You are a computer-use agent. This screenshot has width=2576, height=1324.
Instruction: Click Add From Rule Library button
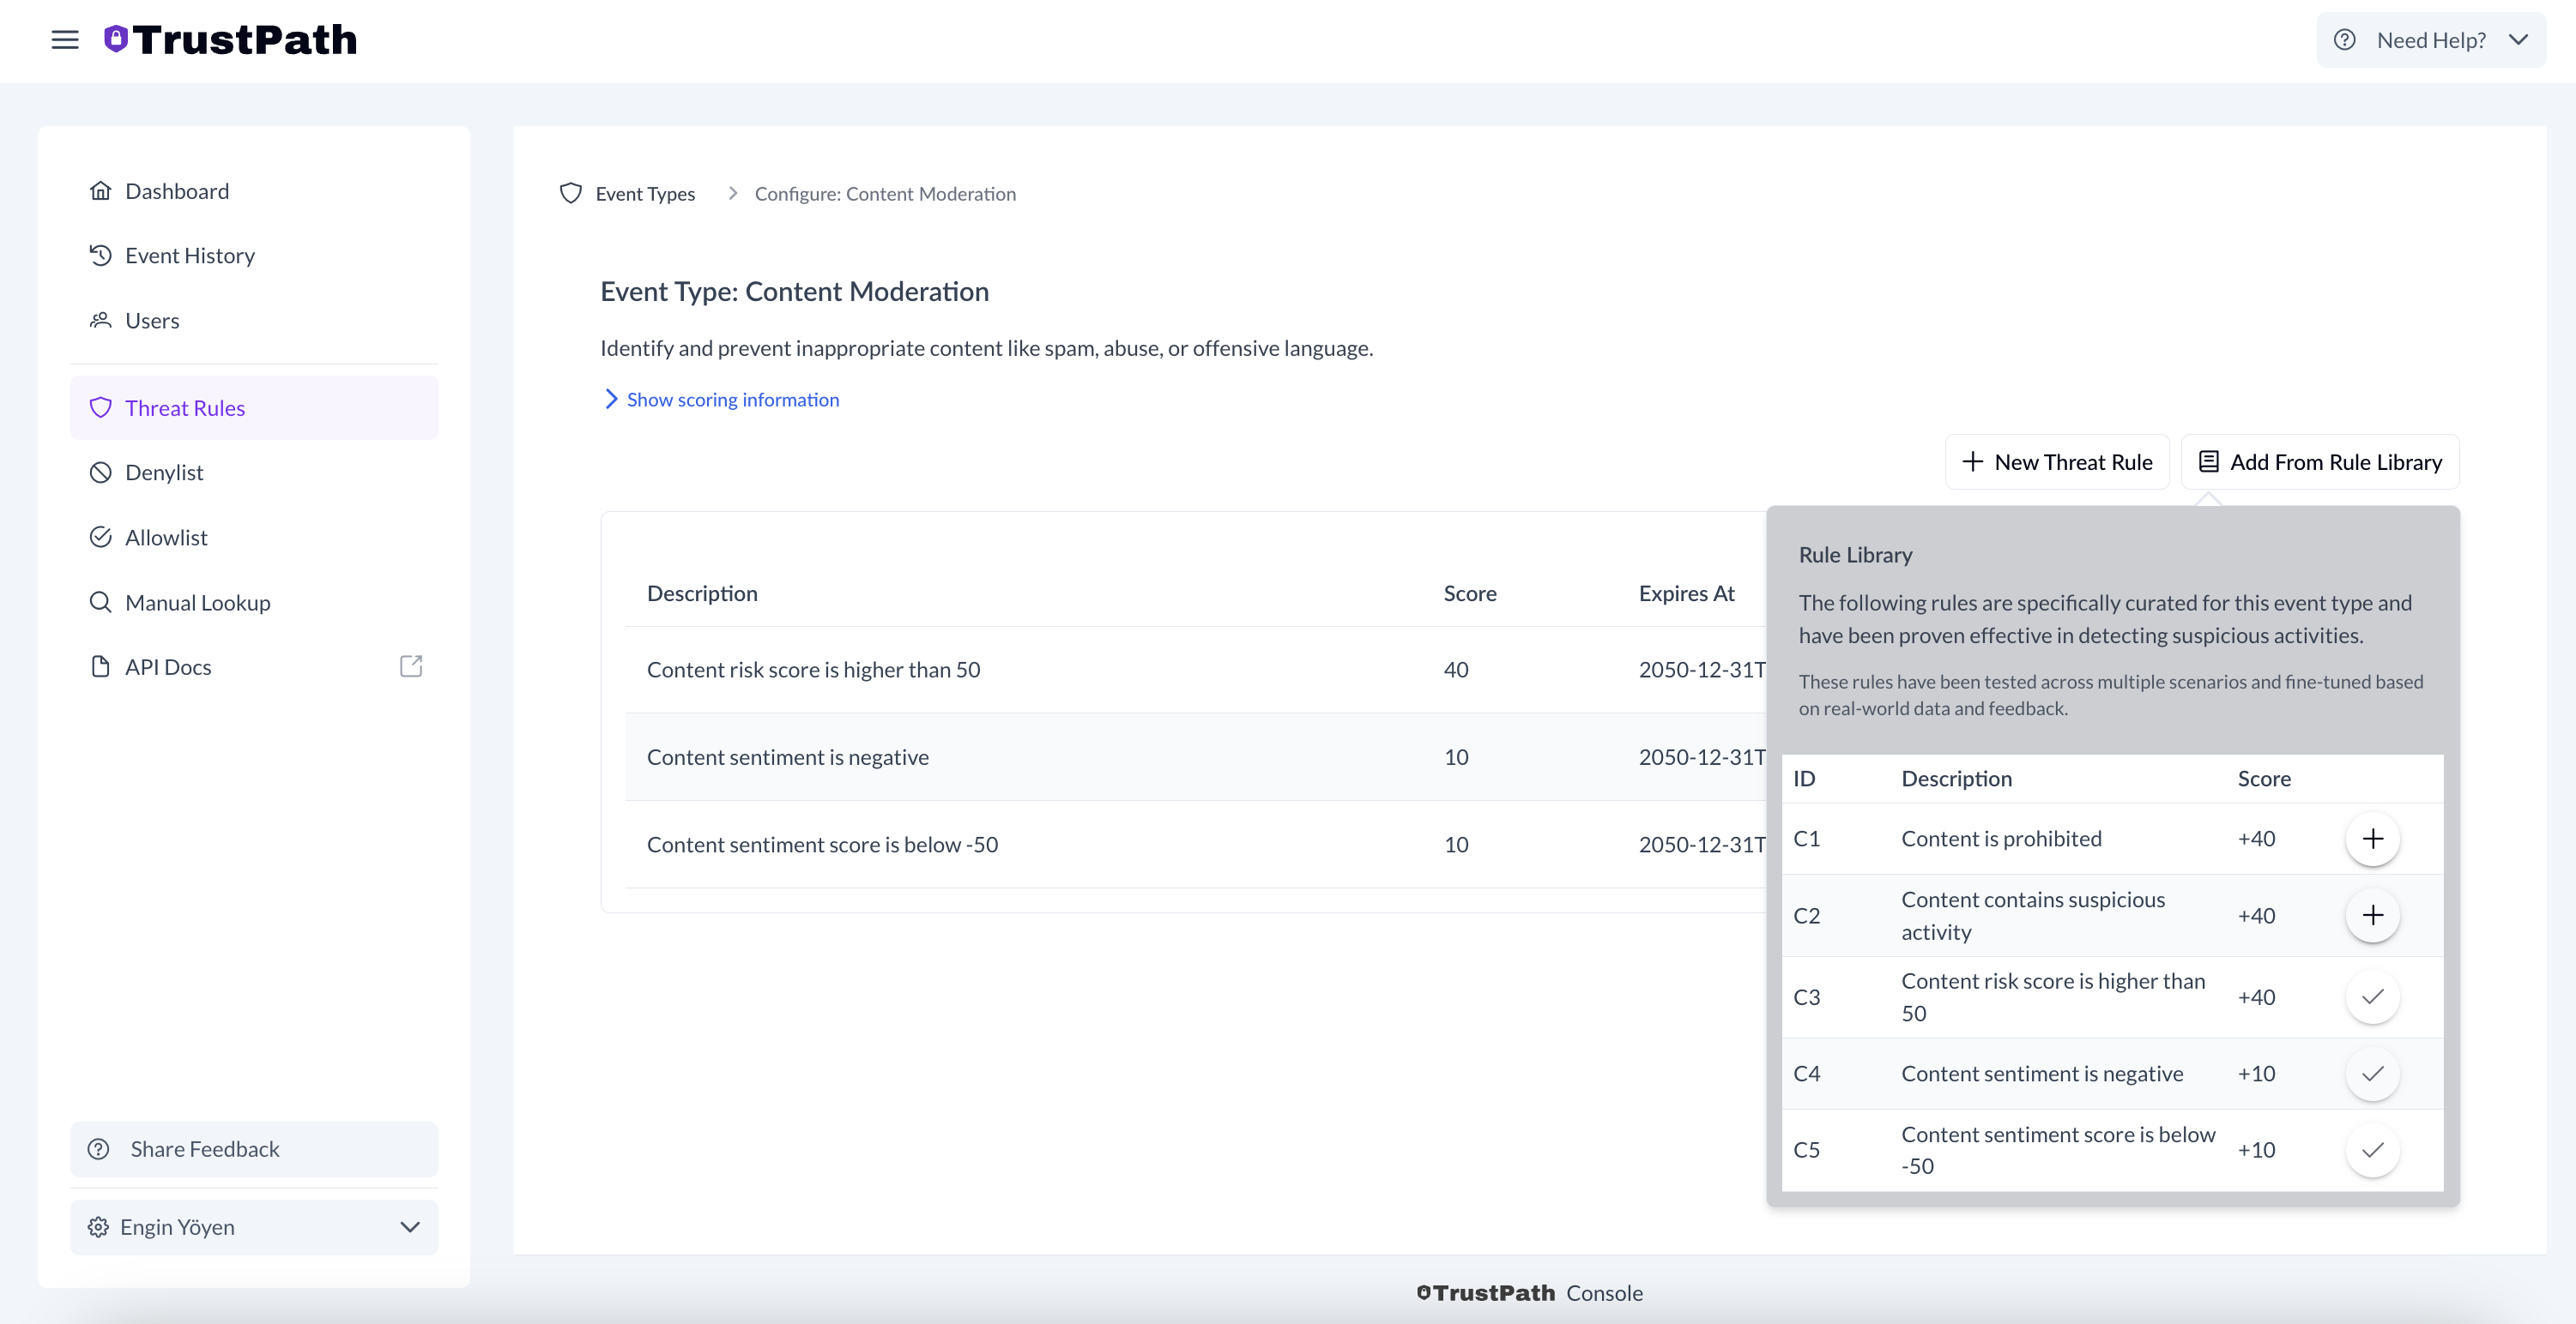click(2320, 461)
